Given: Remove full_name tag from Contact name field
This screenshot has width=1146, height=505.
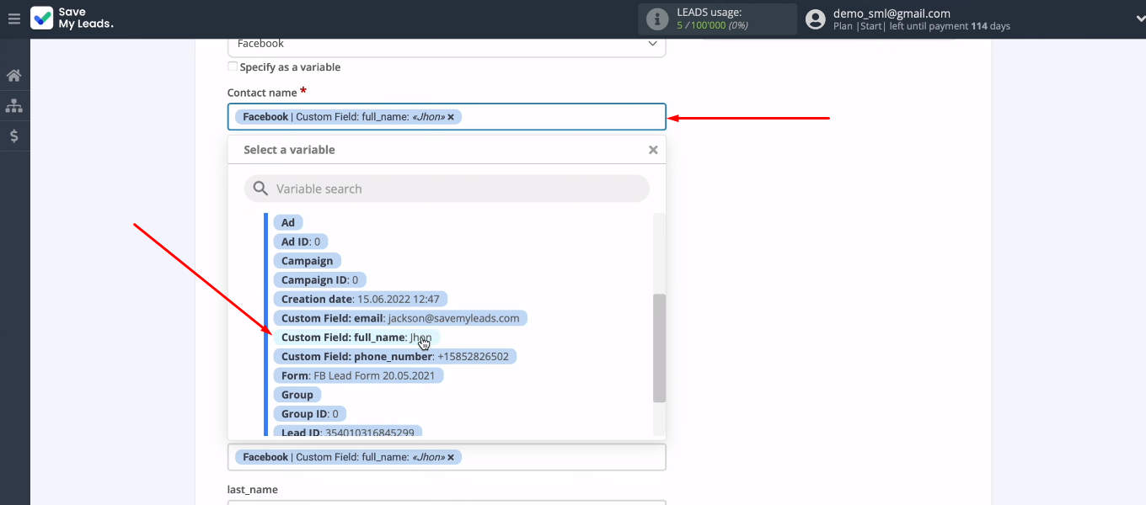Looking at the screenshot, I should [451, 117].
